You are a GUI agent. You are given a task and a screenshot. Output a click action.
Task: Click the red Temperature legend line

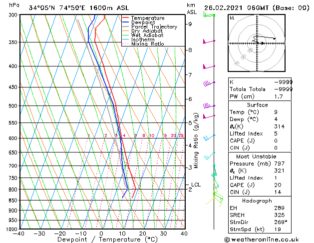tap(126, 18)
